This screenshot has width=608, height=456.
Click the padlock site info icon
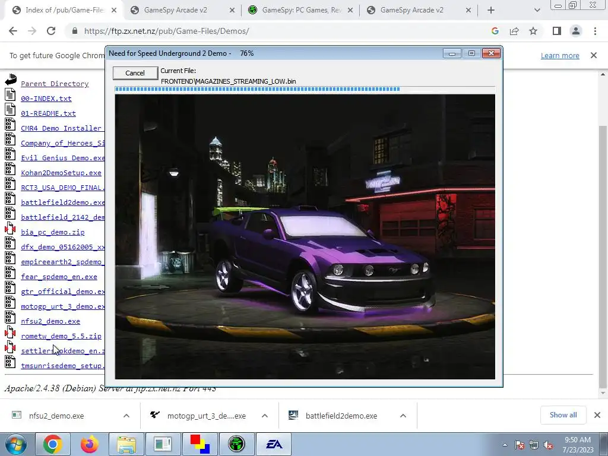(75, 31)
